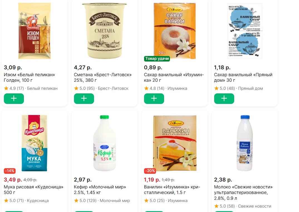Open Изюм «Белый пеликан» Голден product title

29,78
